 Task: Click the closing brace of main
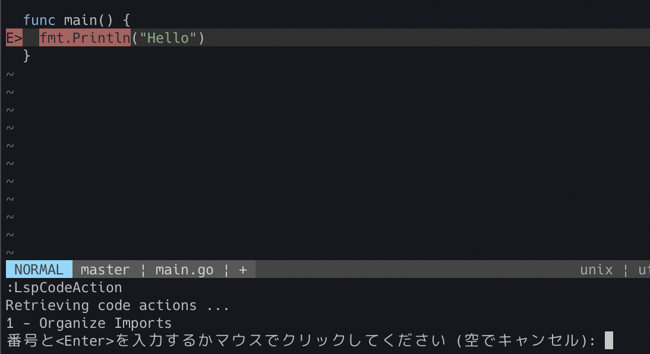point(26,55)
